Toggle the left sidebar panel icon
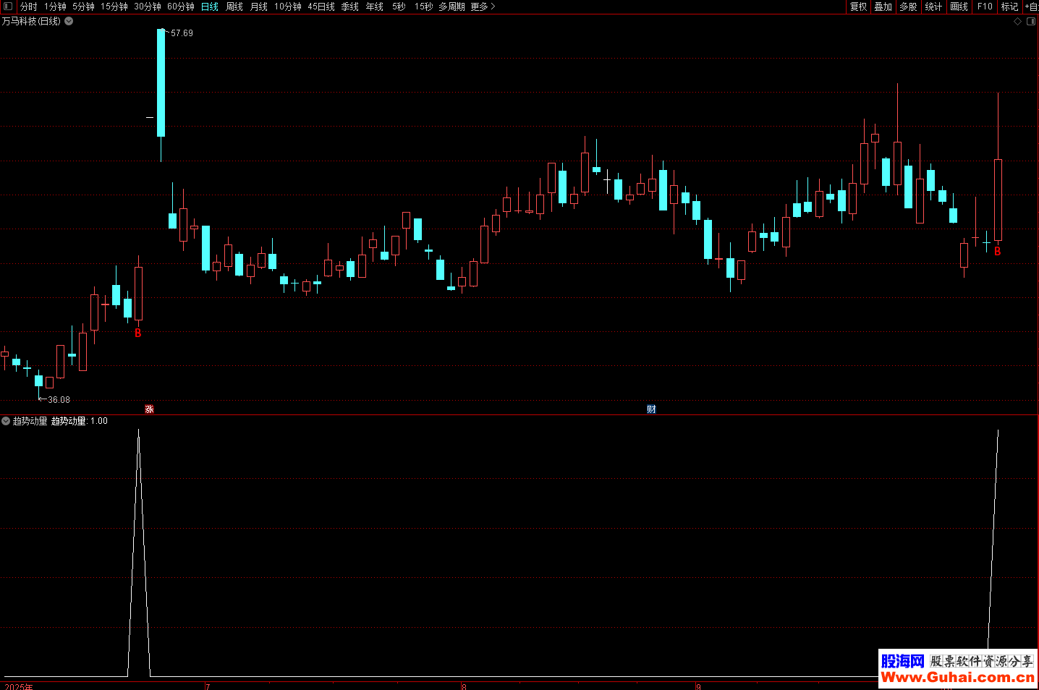Screen dimensions: 1039x690 [8, 7]
